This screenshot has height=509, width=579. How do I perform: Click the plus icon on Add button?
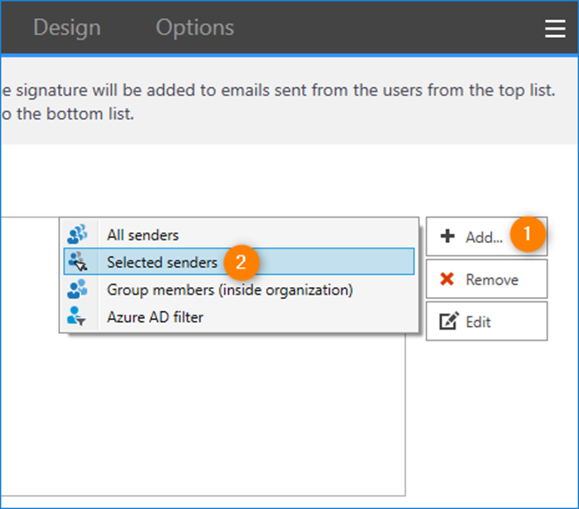tap(448, 236)
